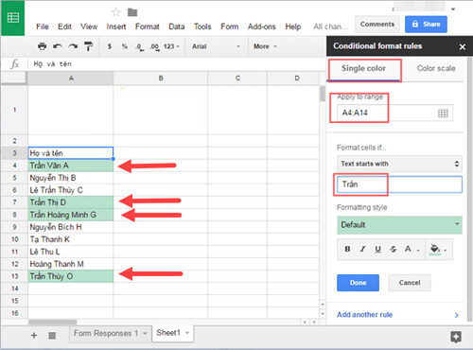Open Form Responses 1 tab dropdown arrow
The image size is (473, 350).
(x=145, y=333)
